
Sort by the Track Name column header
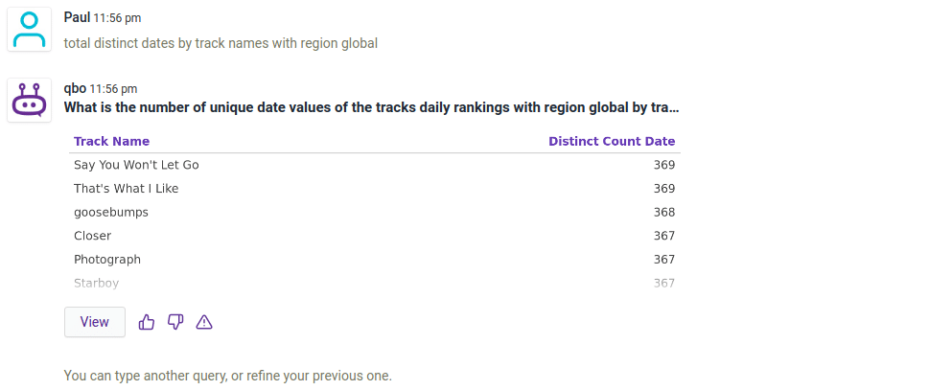coord(111,141)
